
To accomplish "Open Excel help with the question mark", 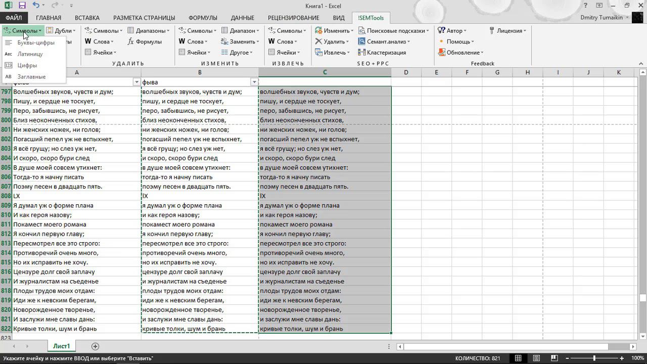I will point(586,6).
